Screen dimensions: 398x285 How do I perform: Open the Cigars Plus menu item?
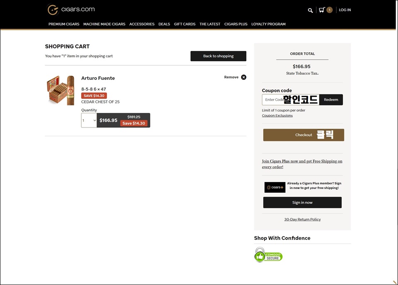236,24
